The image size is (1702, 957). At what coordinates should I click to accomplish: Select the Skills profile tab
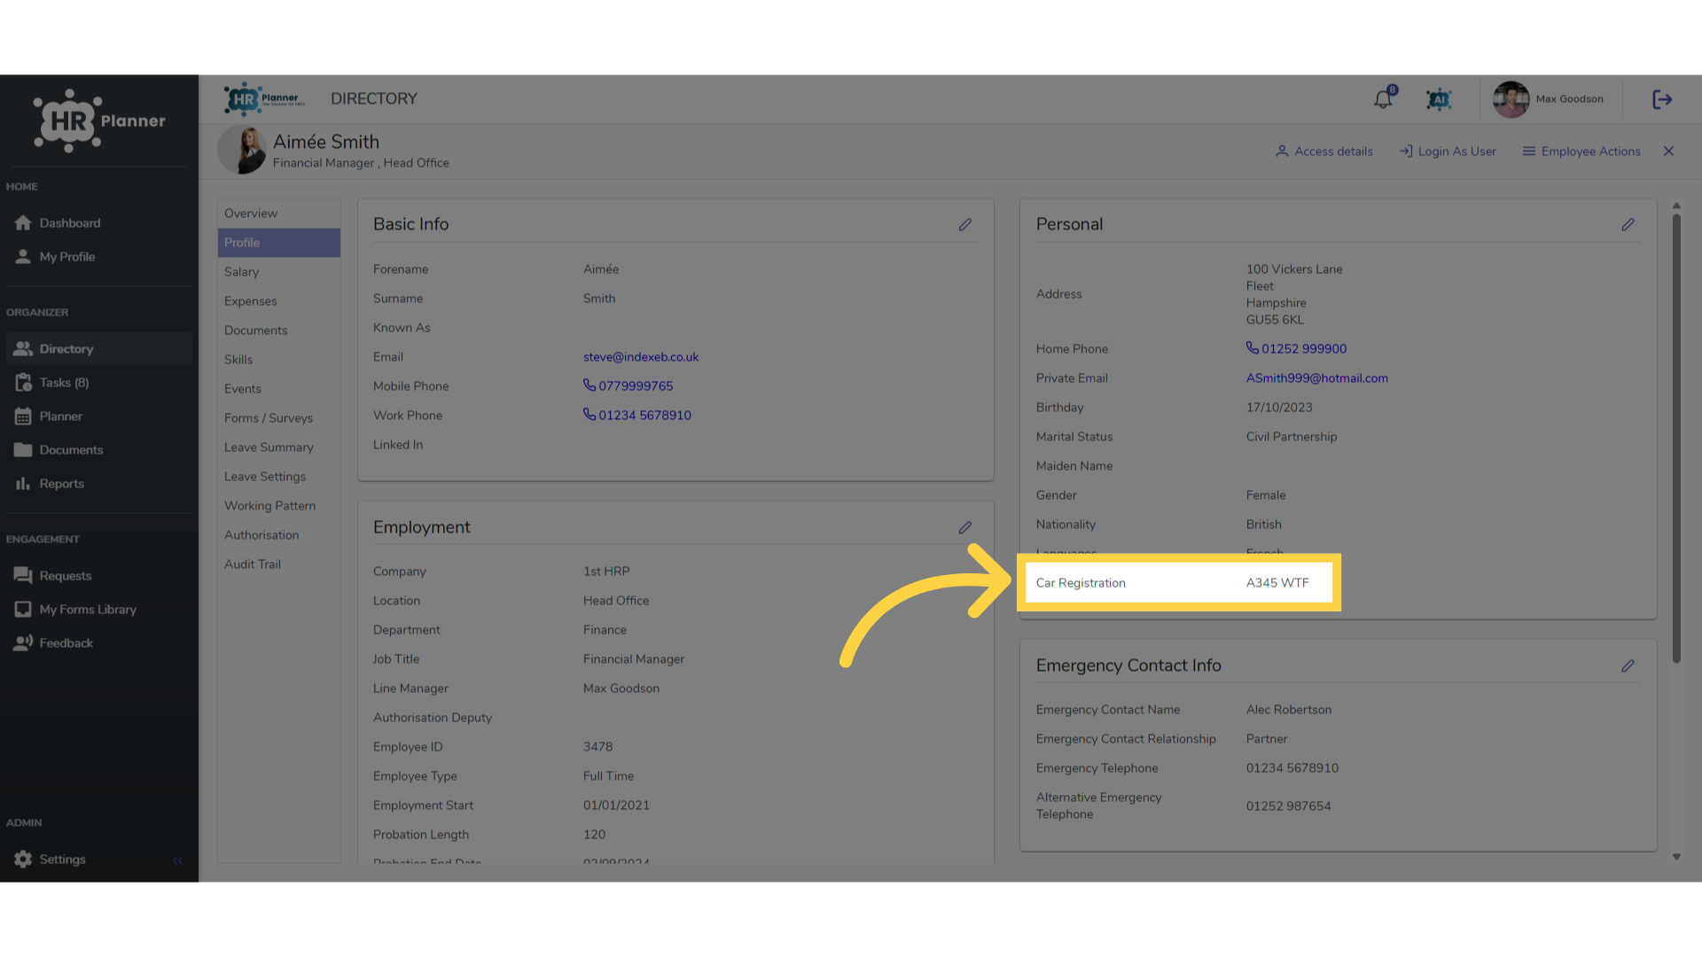(x=279, y=360)
